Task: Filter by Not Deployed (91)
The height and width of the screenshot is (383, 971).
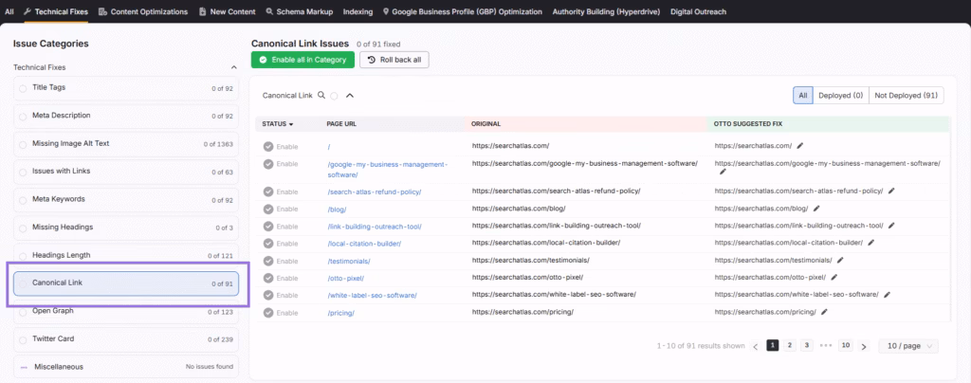Action: point(906,96)
